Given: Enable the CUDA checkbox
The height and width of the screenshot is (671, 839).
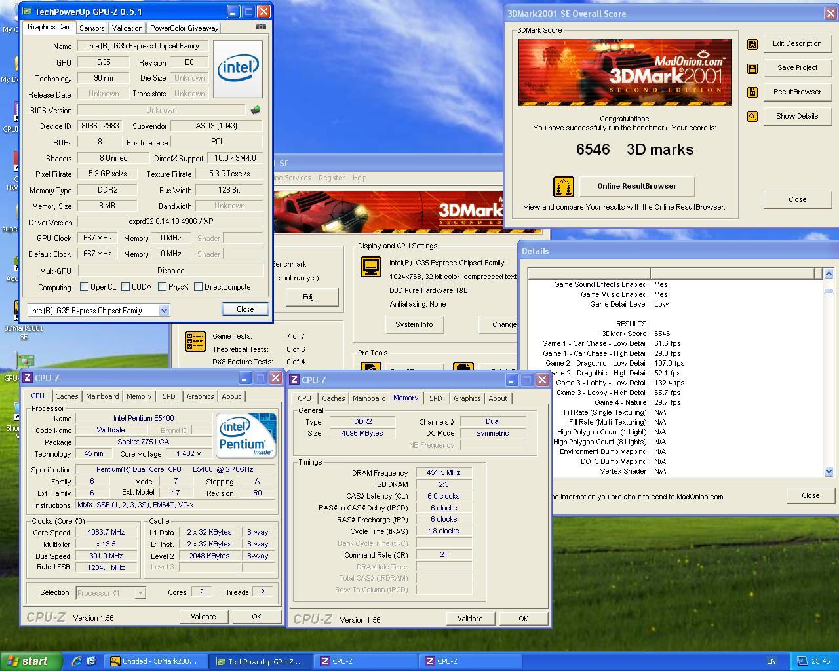Looking at the screenshot, I should tap(125, 287).
